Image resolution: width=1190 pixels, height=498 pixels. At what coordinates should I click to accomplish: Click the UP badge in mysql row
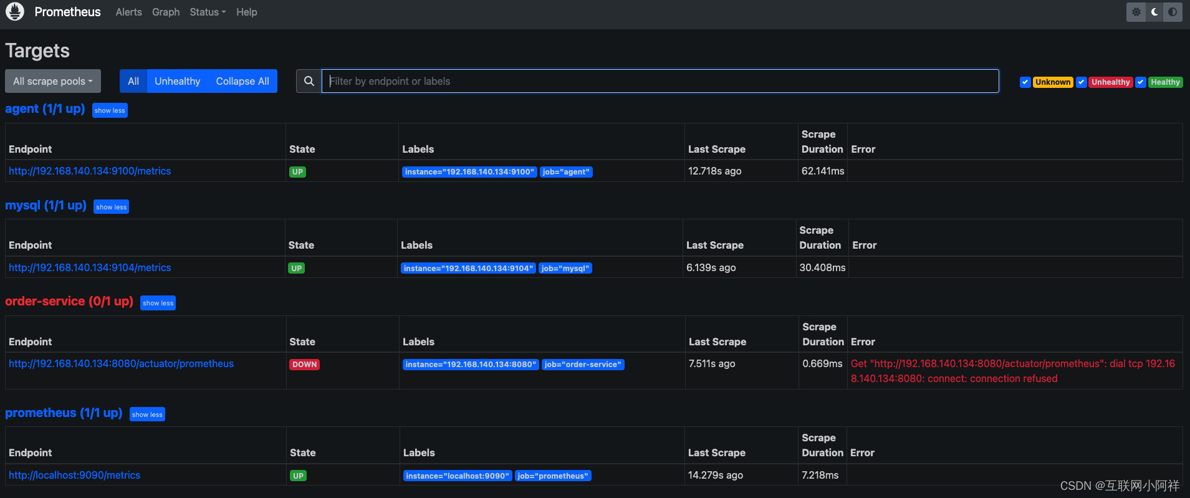click(x=297, y=269)
